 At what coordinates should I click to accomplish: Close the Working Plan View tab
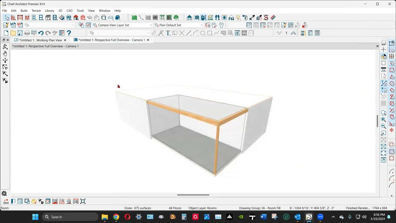65,40
